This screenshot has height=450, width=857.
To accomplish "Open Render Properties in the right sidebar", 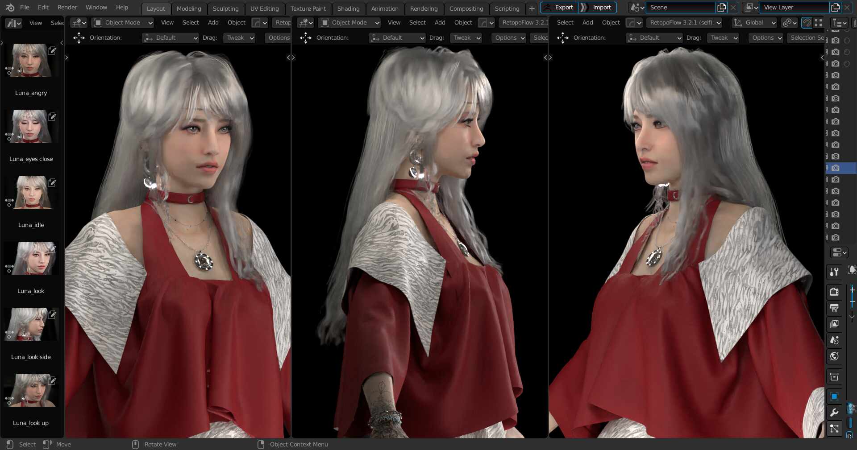I will (834, 292).
